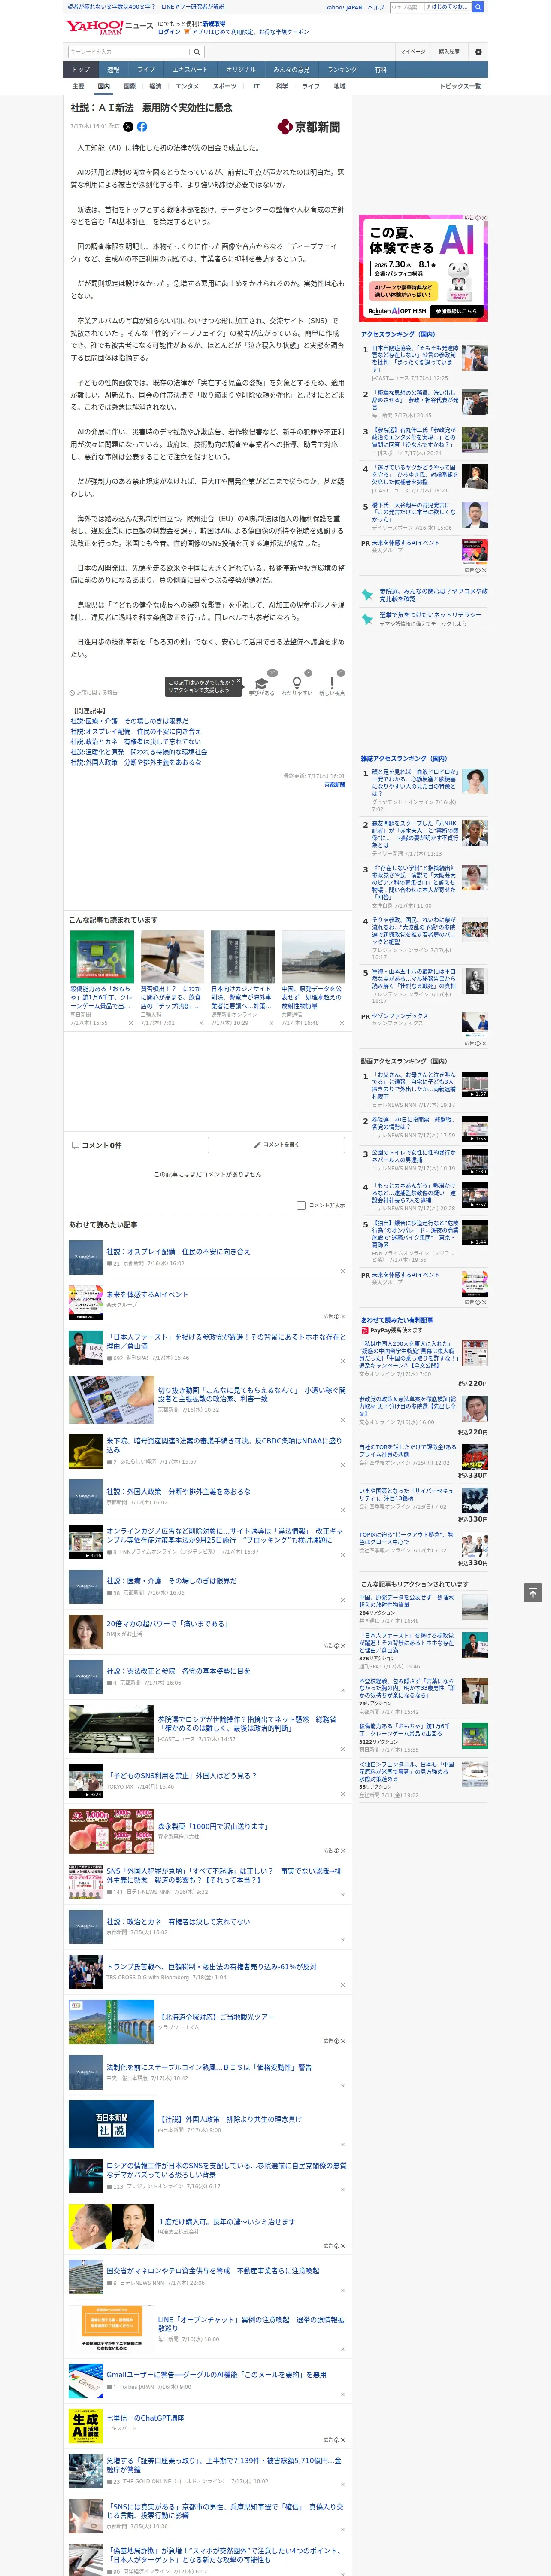Image resolution: width=551 pixels, height=2576 pixels.
Task: Open the みんなの意見 navigation tab
Action: click(292, 70)
